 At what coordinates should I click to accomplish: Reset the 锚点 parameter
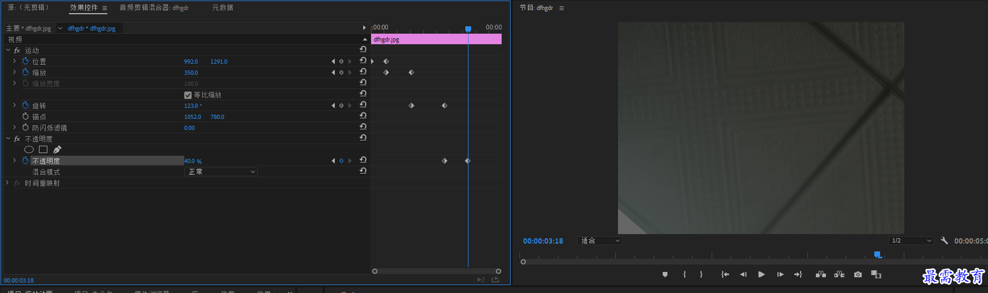[363, 116]
